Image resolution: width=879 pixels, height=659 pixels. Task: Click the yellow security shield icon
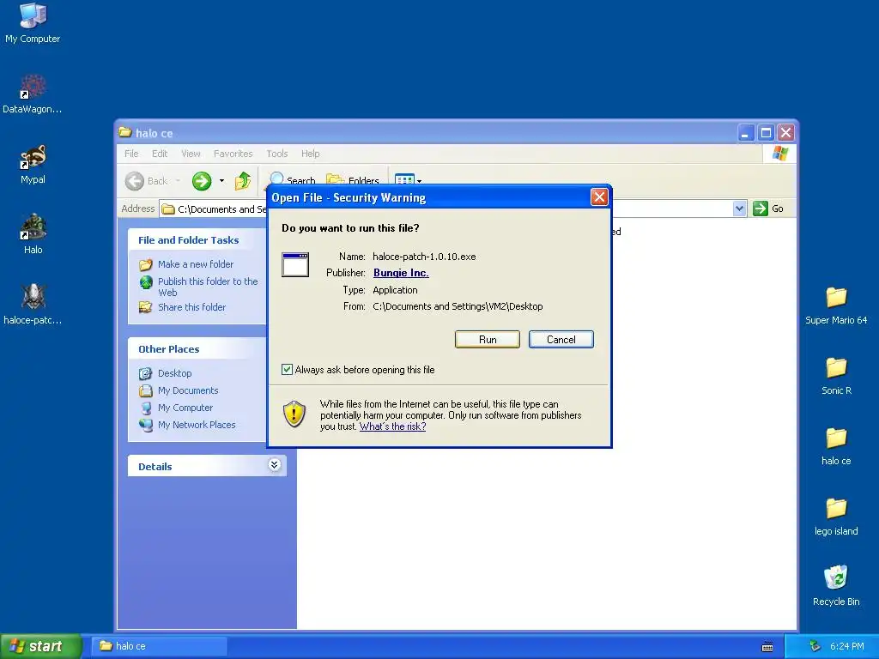pos(294,414)
